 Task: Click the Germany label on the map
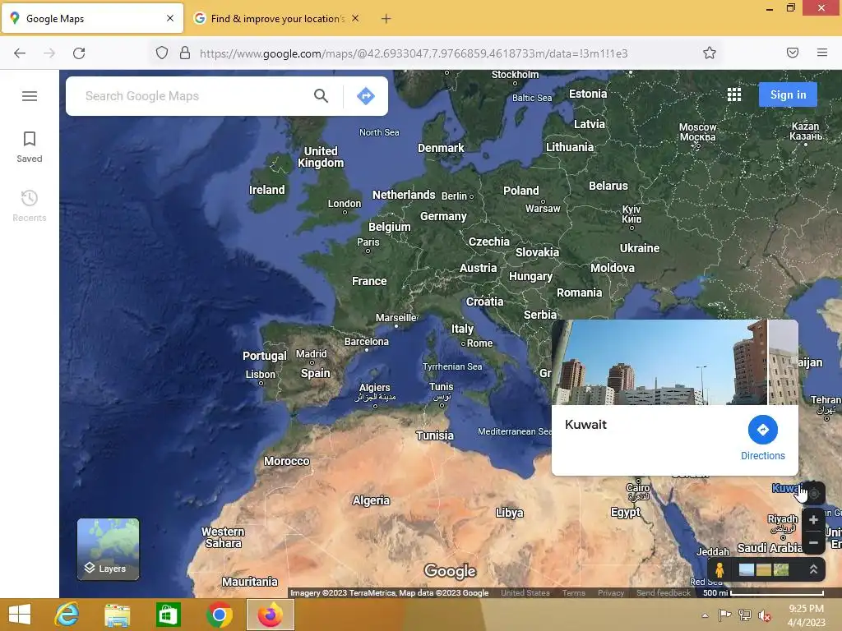(x=443, y=216)
